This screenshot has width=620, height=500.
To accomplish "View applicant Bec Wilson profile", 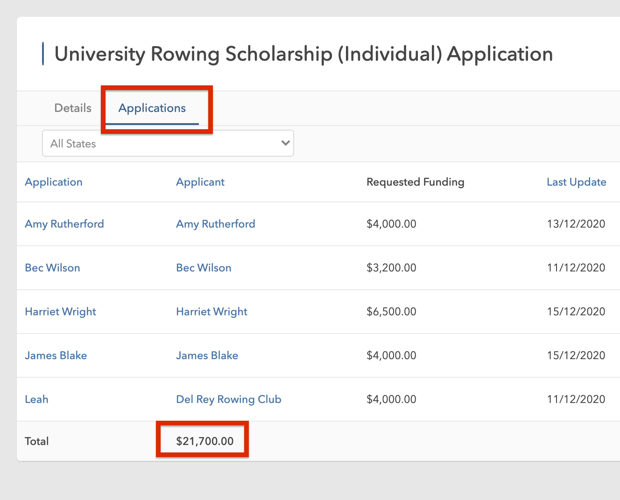I will pos(204,268).
